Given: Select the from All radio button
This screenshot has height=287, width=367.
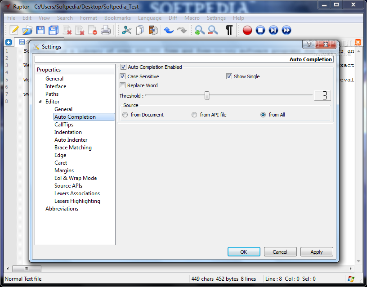Looking at the screenshot, I should click(x=263, y=115).
